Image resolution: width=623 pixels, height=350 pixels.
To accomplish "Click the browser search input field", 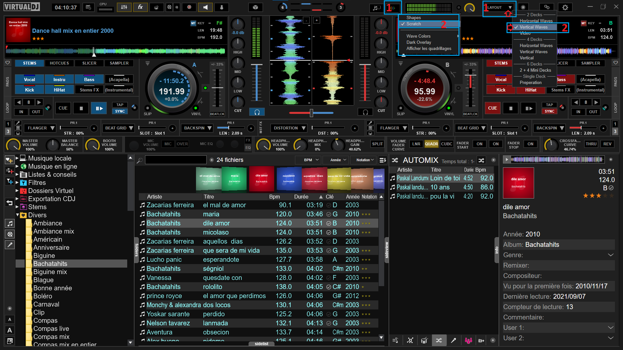I will (x=176, y=160).
